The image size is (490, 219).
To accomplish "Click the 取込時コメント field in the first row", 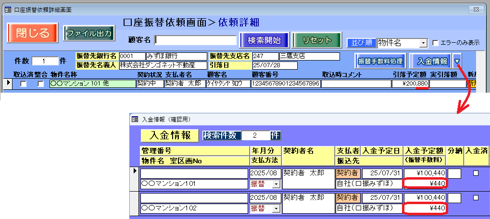I will coord(355,84).
